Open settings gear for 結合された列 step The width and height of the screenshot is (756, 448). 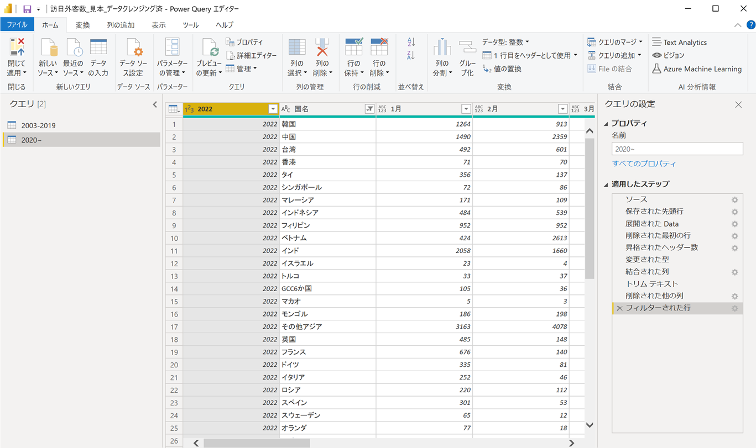click(734, 272)
